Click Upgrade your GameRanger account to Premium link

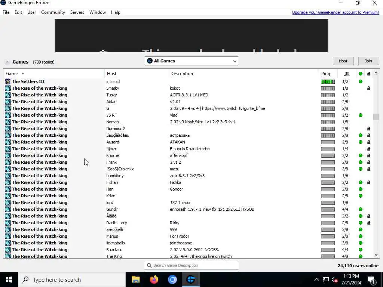(335, 12)
